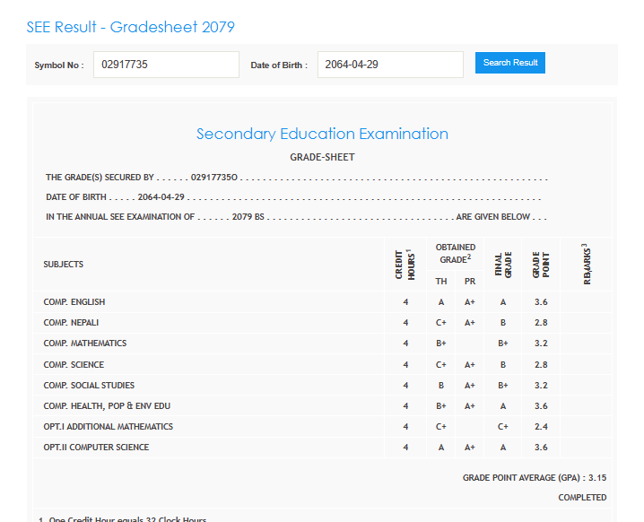
Task: Click the FINAL GRADE column header
Action: (x=502, y=264)
